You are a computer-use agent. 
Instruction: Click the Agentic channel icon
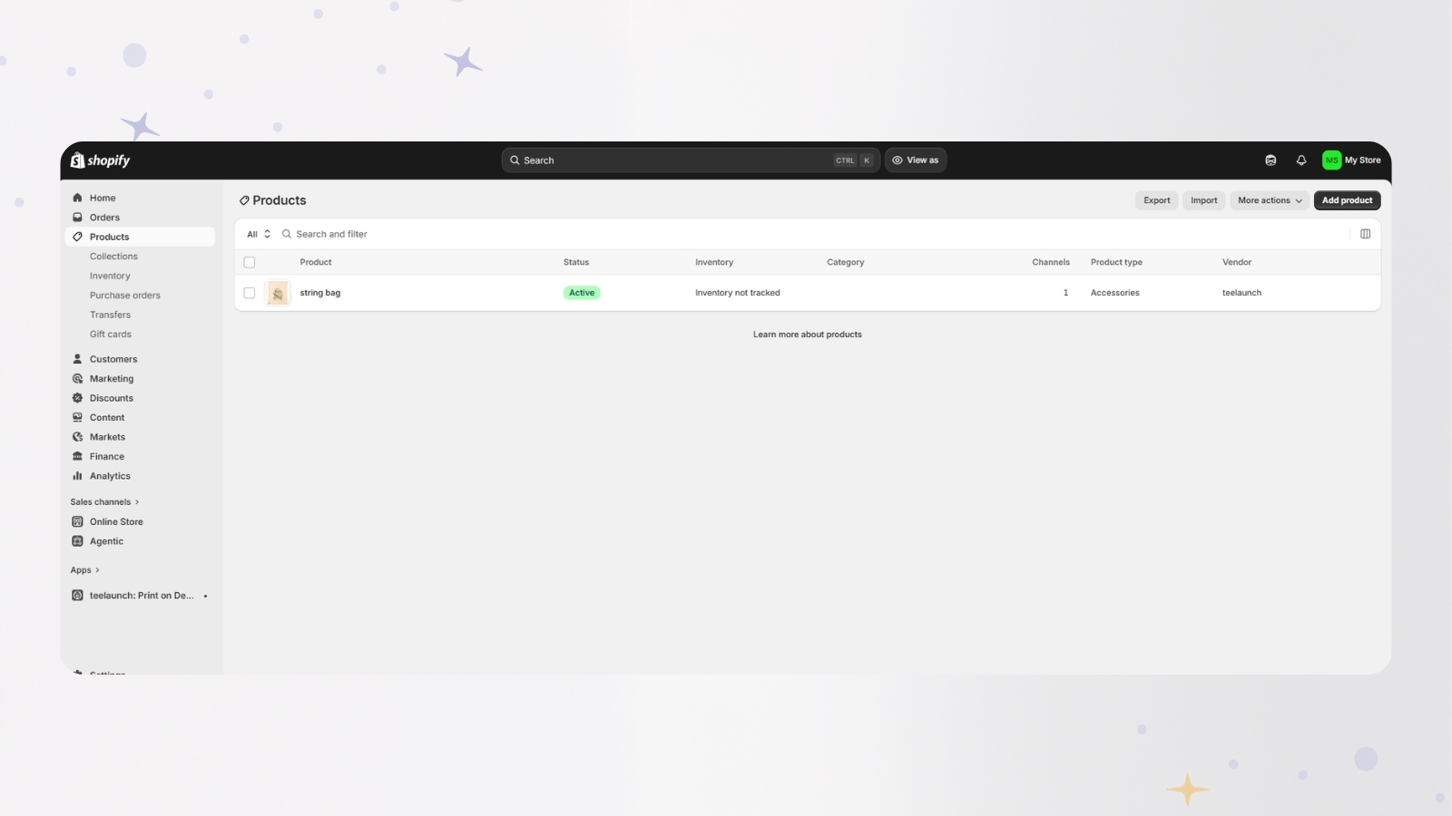point(77,541)
